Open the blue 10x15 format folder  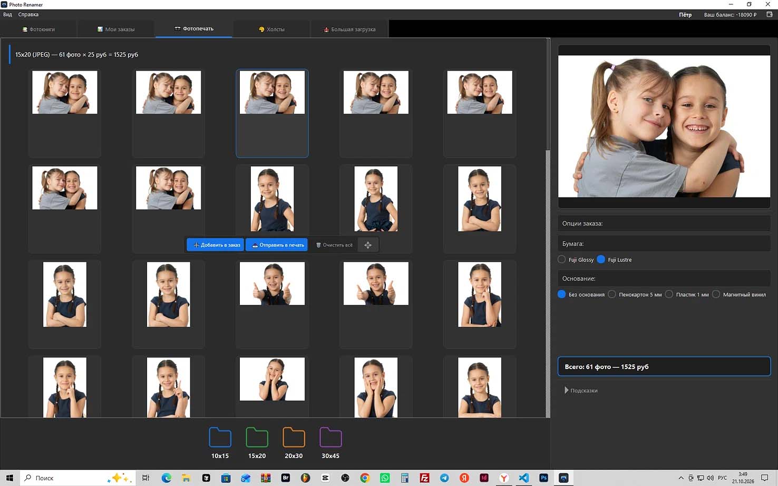point(220,438)
